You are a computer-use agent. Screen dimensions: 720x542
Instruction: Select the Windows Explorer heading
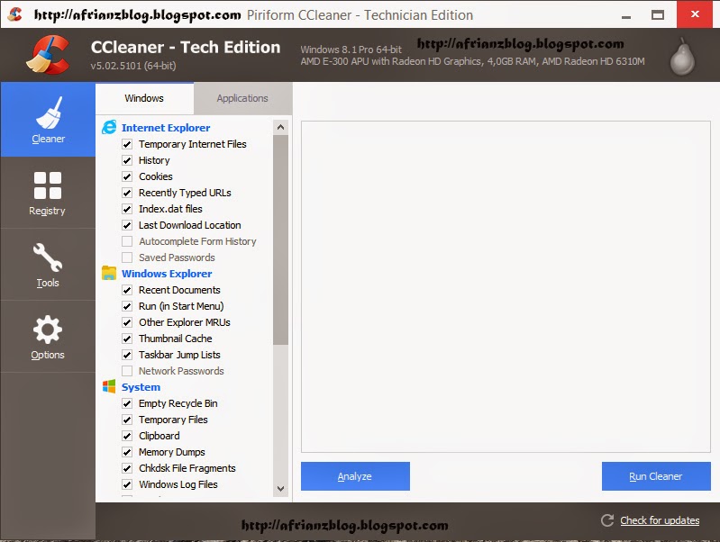coord(167,274)
